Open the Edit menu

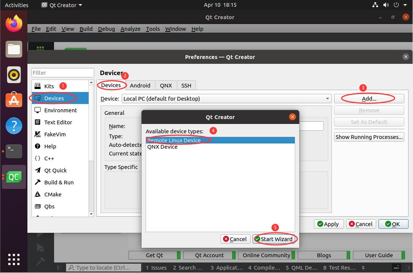tap(51, 29)
